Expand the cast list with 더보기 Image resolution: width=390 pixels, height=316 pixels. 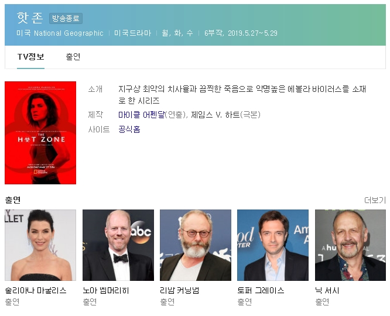[x=375, y=200]
